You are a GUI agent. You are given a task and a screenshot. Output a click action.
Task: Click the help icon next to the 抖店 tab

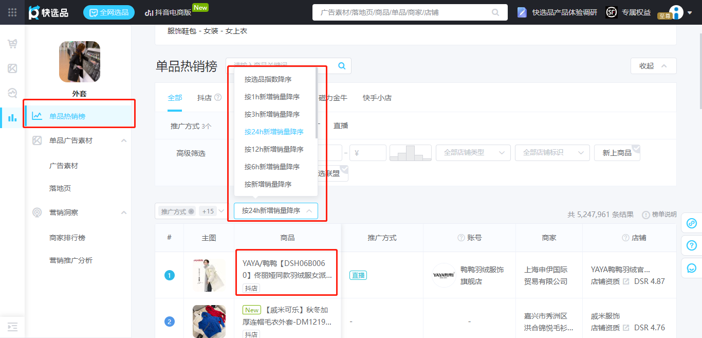tap(218, 97)
